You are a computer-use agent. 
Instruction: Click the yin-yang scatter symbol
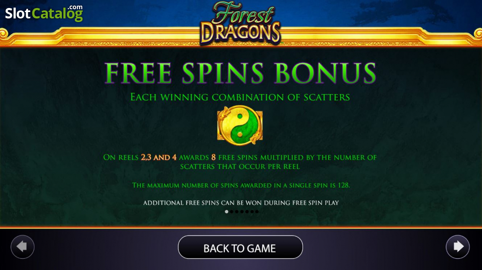pos(240,125)
